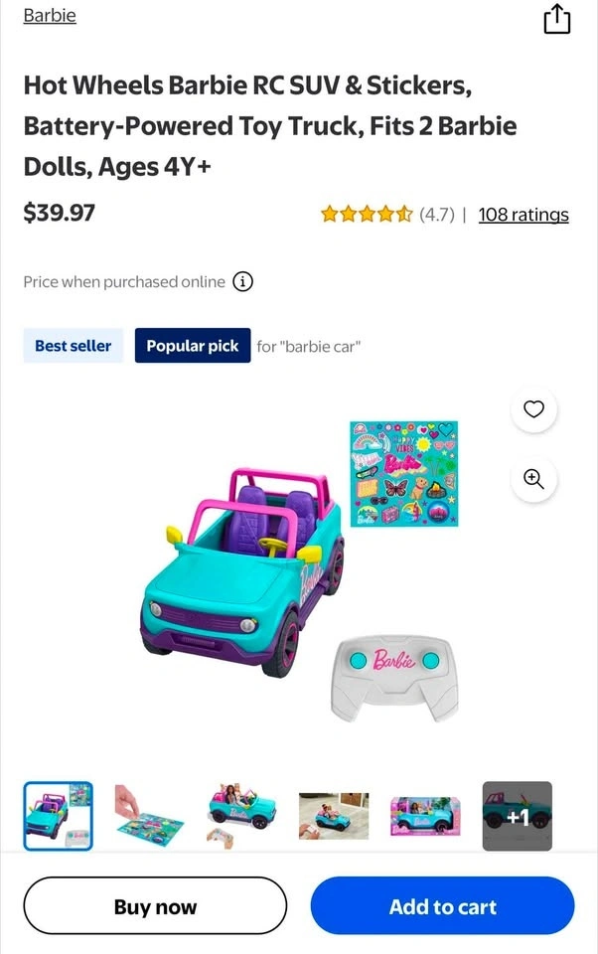Select thumbnail with dolls in SUV
This screenshot has width=598, height=954.
tap(241, 816)
